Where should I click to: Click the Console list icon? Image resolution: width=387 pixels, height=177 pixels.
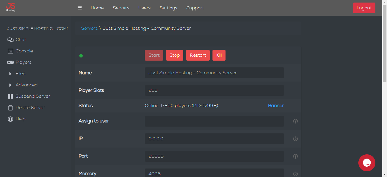click(x=10, y=51)
